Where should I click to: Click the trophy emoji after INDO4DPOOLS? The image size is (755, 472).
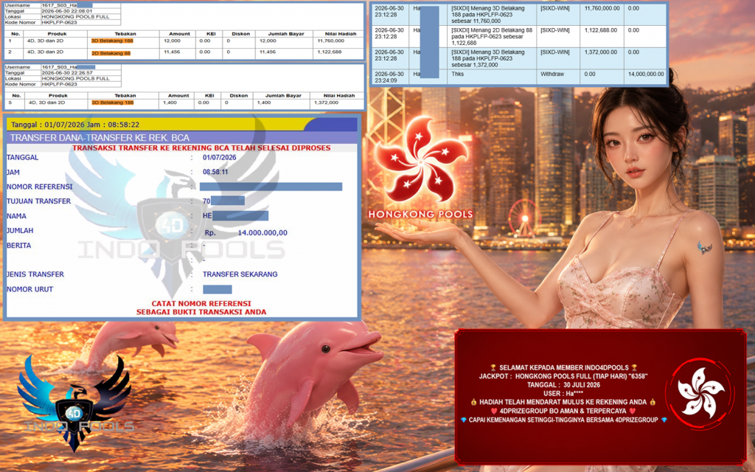634,367
